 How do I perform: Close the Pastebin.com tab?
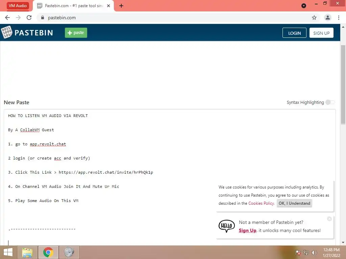pos(108,6)
